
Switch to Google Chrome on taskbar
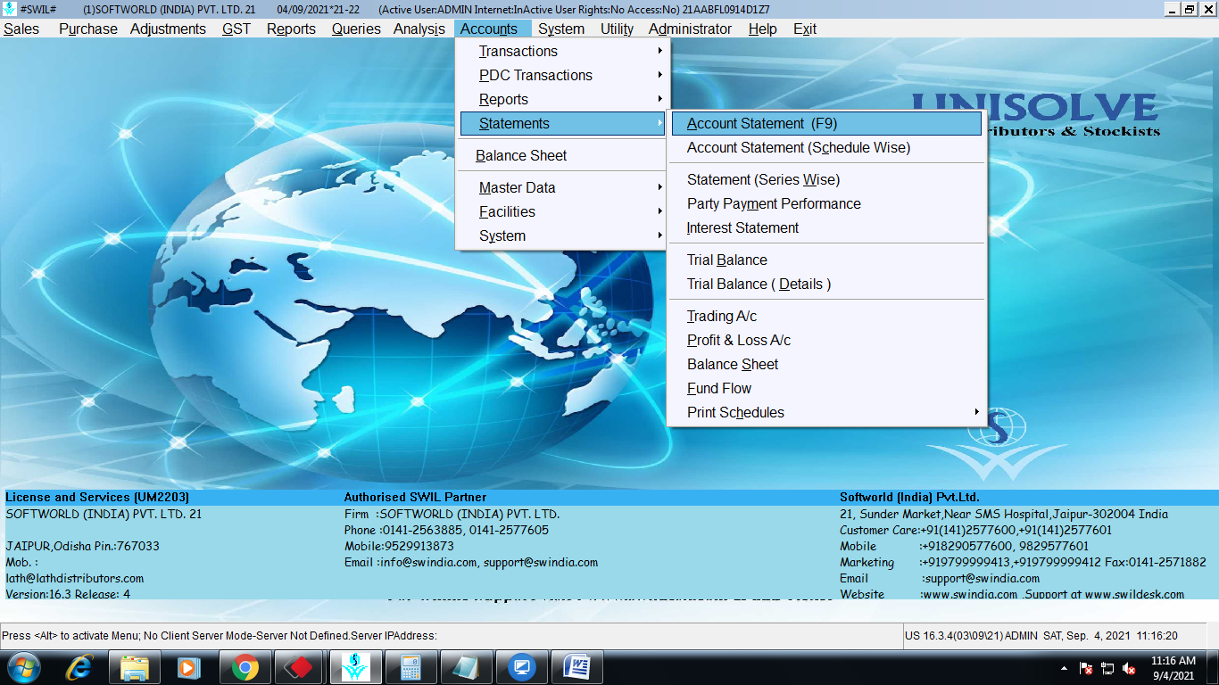pyautogui.click(x=245, y=667)
